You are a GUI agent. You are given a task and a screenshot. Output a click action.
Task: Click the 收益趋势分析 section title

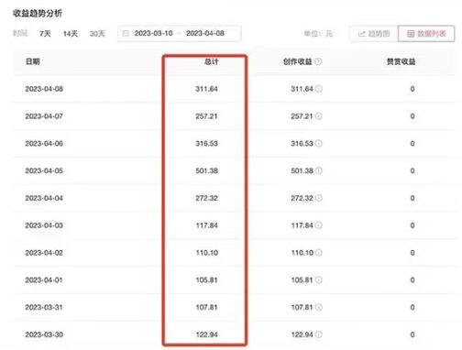(38, 13)
